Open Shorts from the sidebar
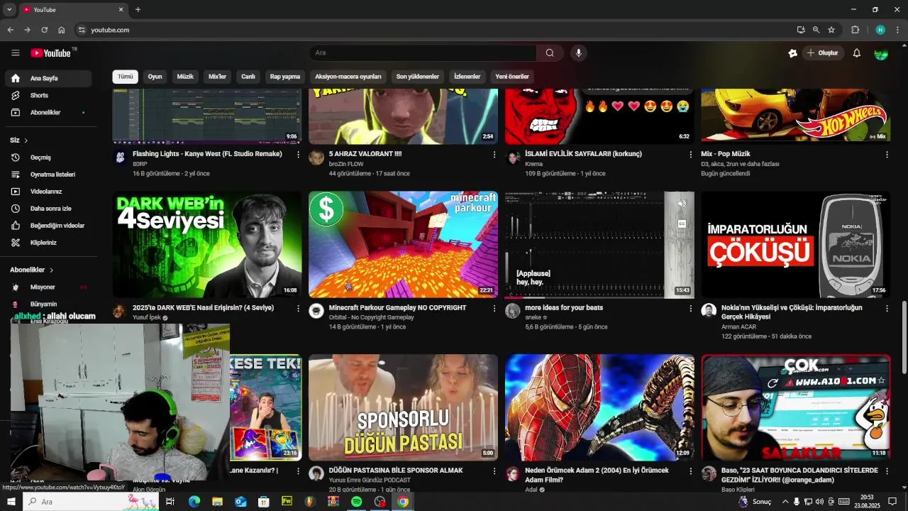 pos(48,95)
